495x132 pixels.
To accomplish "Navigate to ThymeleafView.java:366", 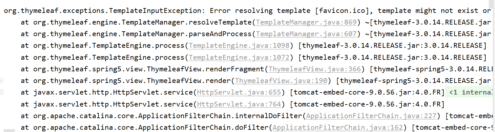I will pos(315,69).
